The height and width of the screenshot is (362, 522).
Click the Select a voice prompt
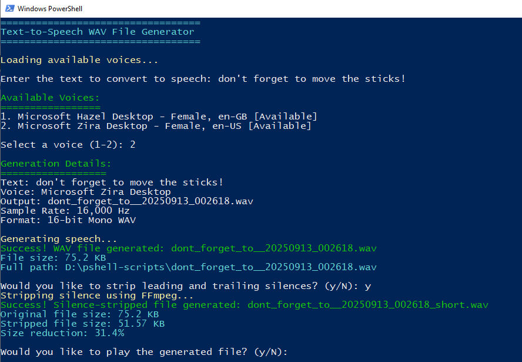click(x=68, y=145)
